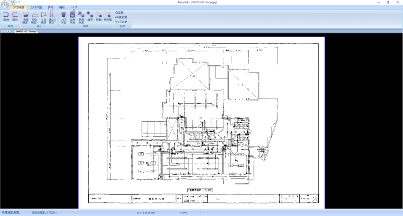Select the 4点補正 four-point correction tool
Viewport: 403px width, 216px height.
click(44, 18)
